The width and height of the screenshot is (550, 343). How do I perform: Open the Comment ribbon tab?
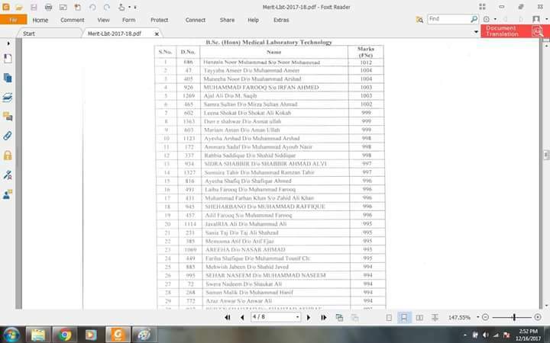(73, 20)
